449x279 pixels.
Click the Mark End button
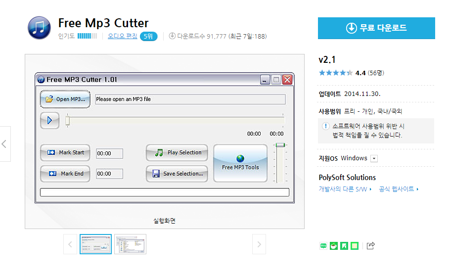pos(65,174)
